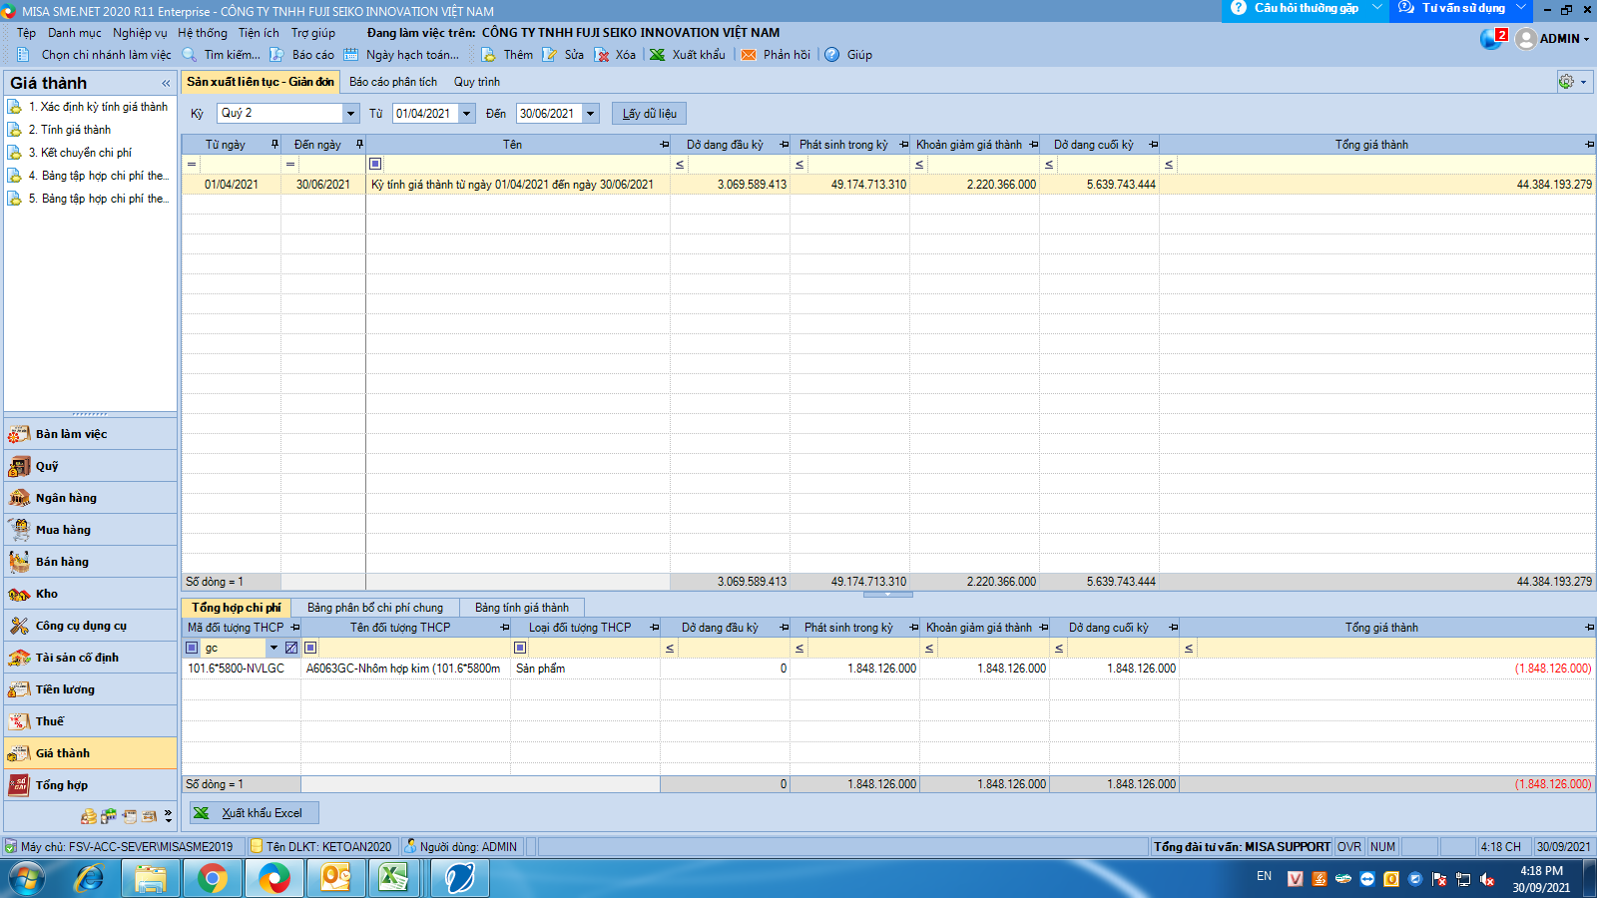Click the splitter handle between the two grids

point(887,595)
